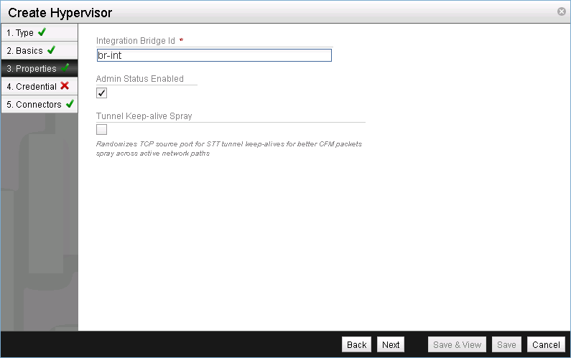Click the Save & View button
This screenshot has width=571, height=358.
click(458, 345)
